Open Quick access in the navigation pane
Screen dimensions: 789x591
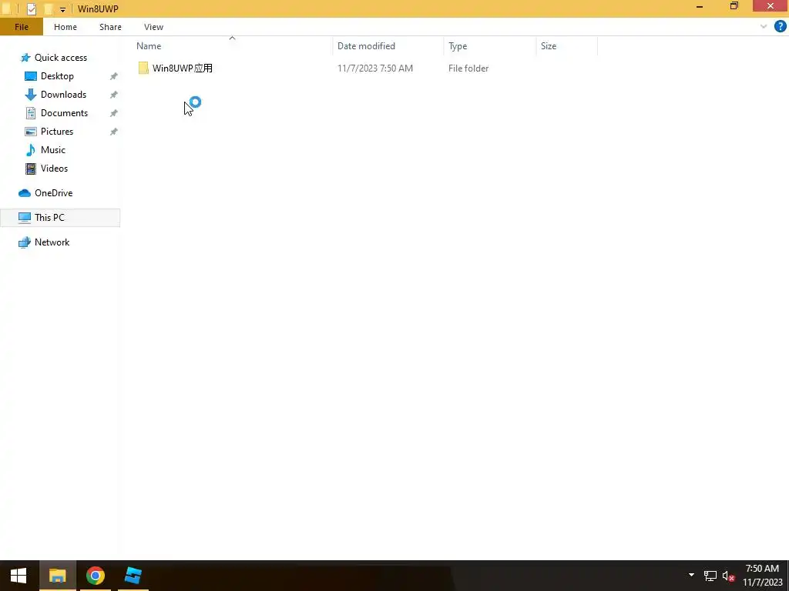(60, 57)
